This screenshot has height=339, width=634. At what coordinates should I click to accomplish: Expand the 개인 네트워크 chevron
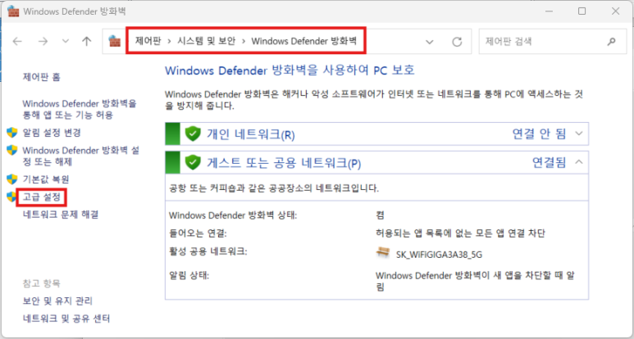[x=578, y=133]
